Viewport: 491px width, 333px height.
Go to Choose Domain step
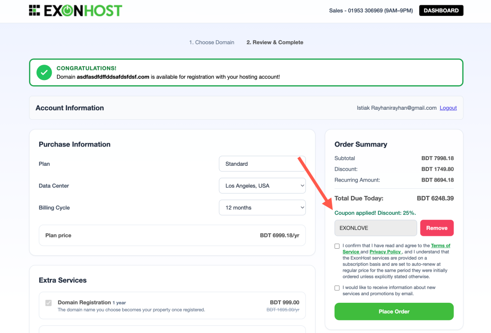pyautogui.click(x=211, y=42)
